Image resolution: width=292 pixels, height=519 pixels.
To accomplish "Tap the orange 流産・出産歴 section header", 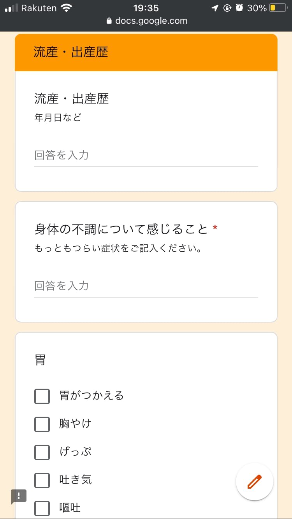I will click(x=146, y=53).
